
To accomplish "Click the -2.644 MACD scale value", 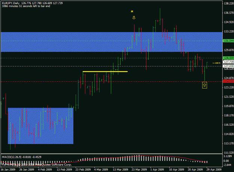I will click(227, 165).
